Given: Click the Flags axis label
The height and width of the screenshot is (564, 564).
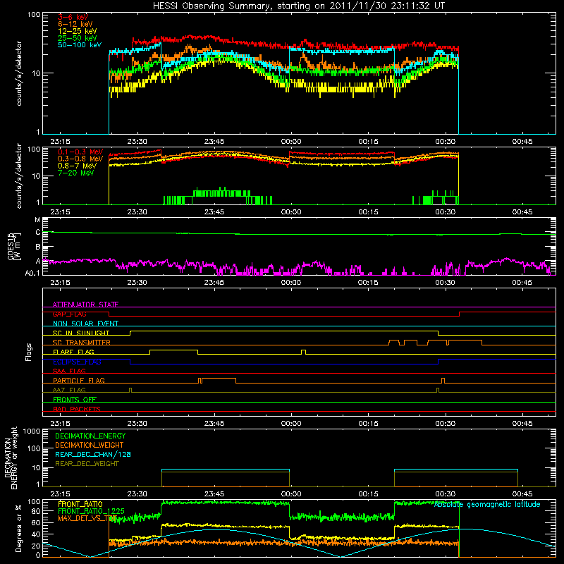Looking at the screenshot, I should point(29,352).
